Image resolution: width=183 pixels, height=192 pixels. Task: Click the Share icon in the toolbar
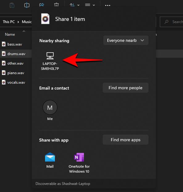[42, 5]
